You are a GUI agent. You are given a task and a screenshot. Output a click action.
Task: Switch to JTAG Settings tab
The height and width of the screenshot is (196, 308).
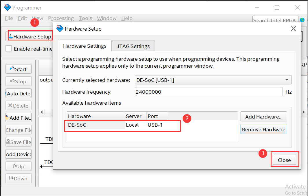pos(133,46)
